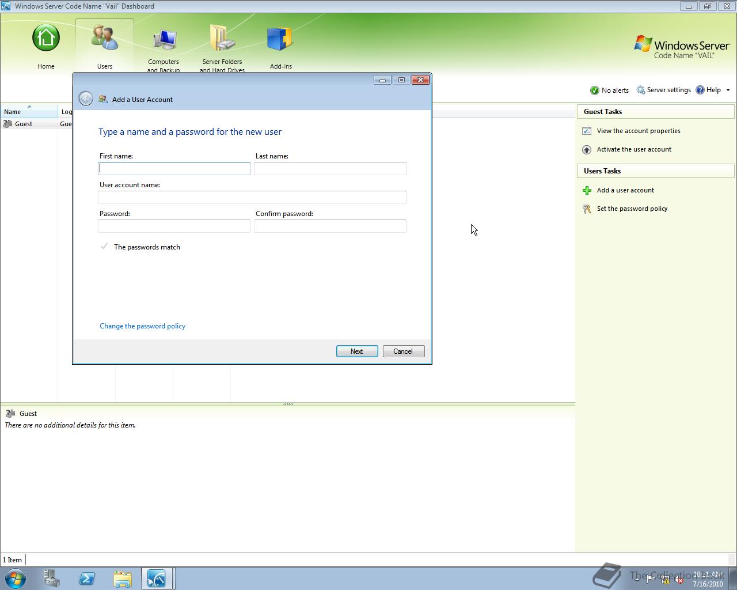Click '1 Item' in status bar
737x590 pixels.
tap(12, 560)
